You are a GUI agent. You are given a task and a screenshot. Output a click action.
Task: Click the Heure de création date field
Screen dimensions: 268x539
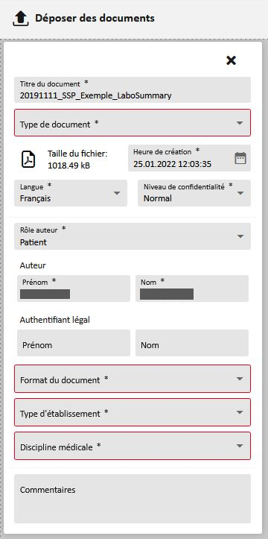[x=189, y=158]
